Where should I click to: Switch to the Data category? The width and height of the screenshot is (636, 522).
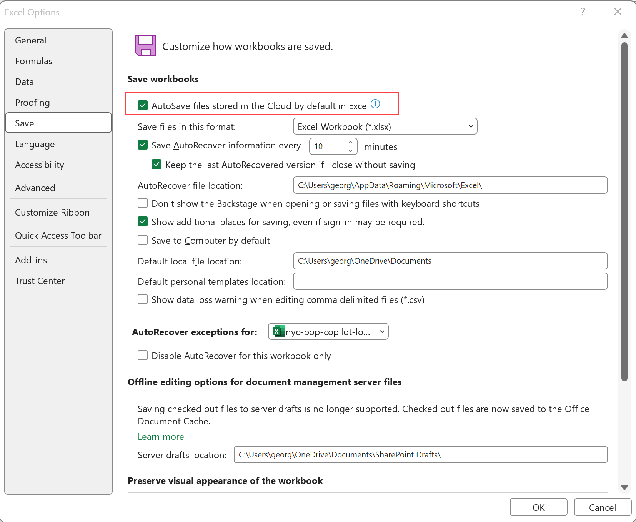click(58, 82)
